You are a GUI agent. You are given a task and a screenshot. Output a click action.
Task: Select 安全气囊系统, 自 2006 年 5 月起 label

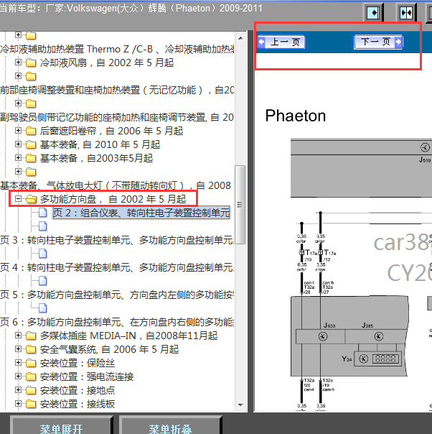pyautogui.click(x=110, y=349)
